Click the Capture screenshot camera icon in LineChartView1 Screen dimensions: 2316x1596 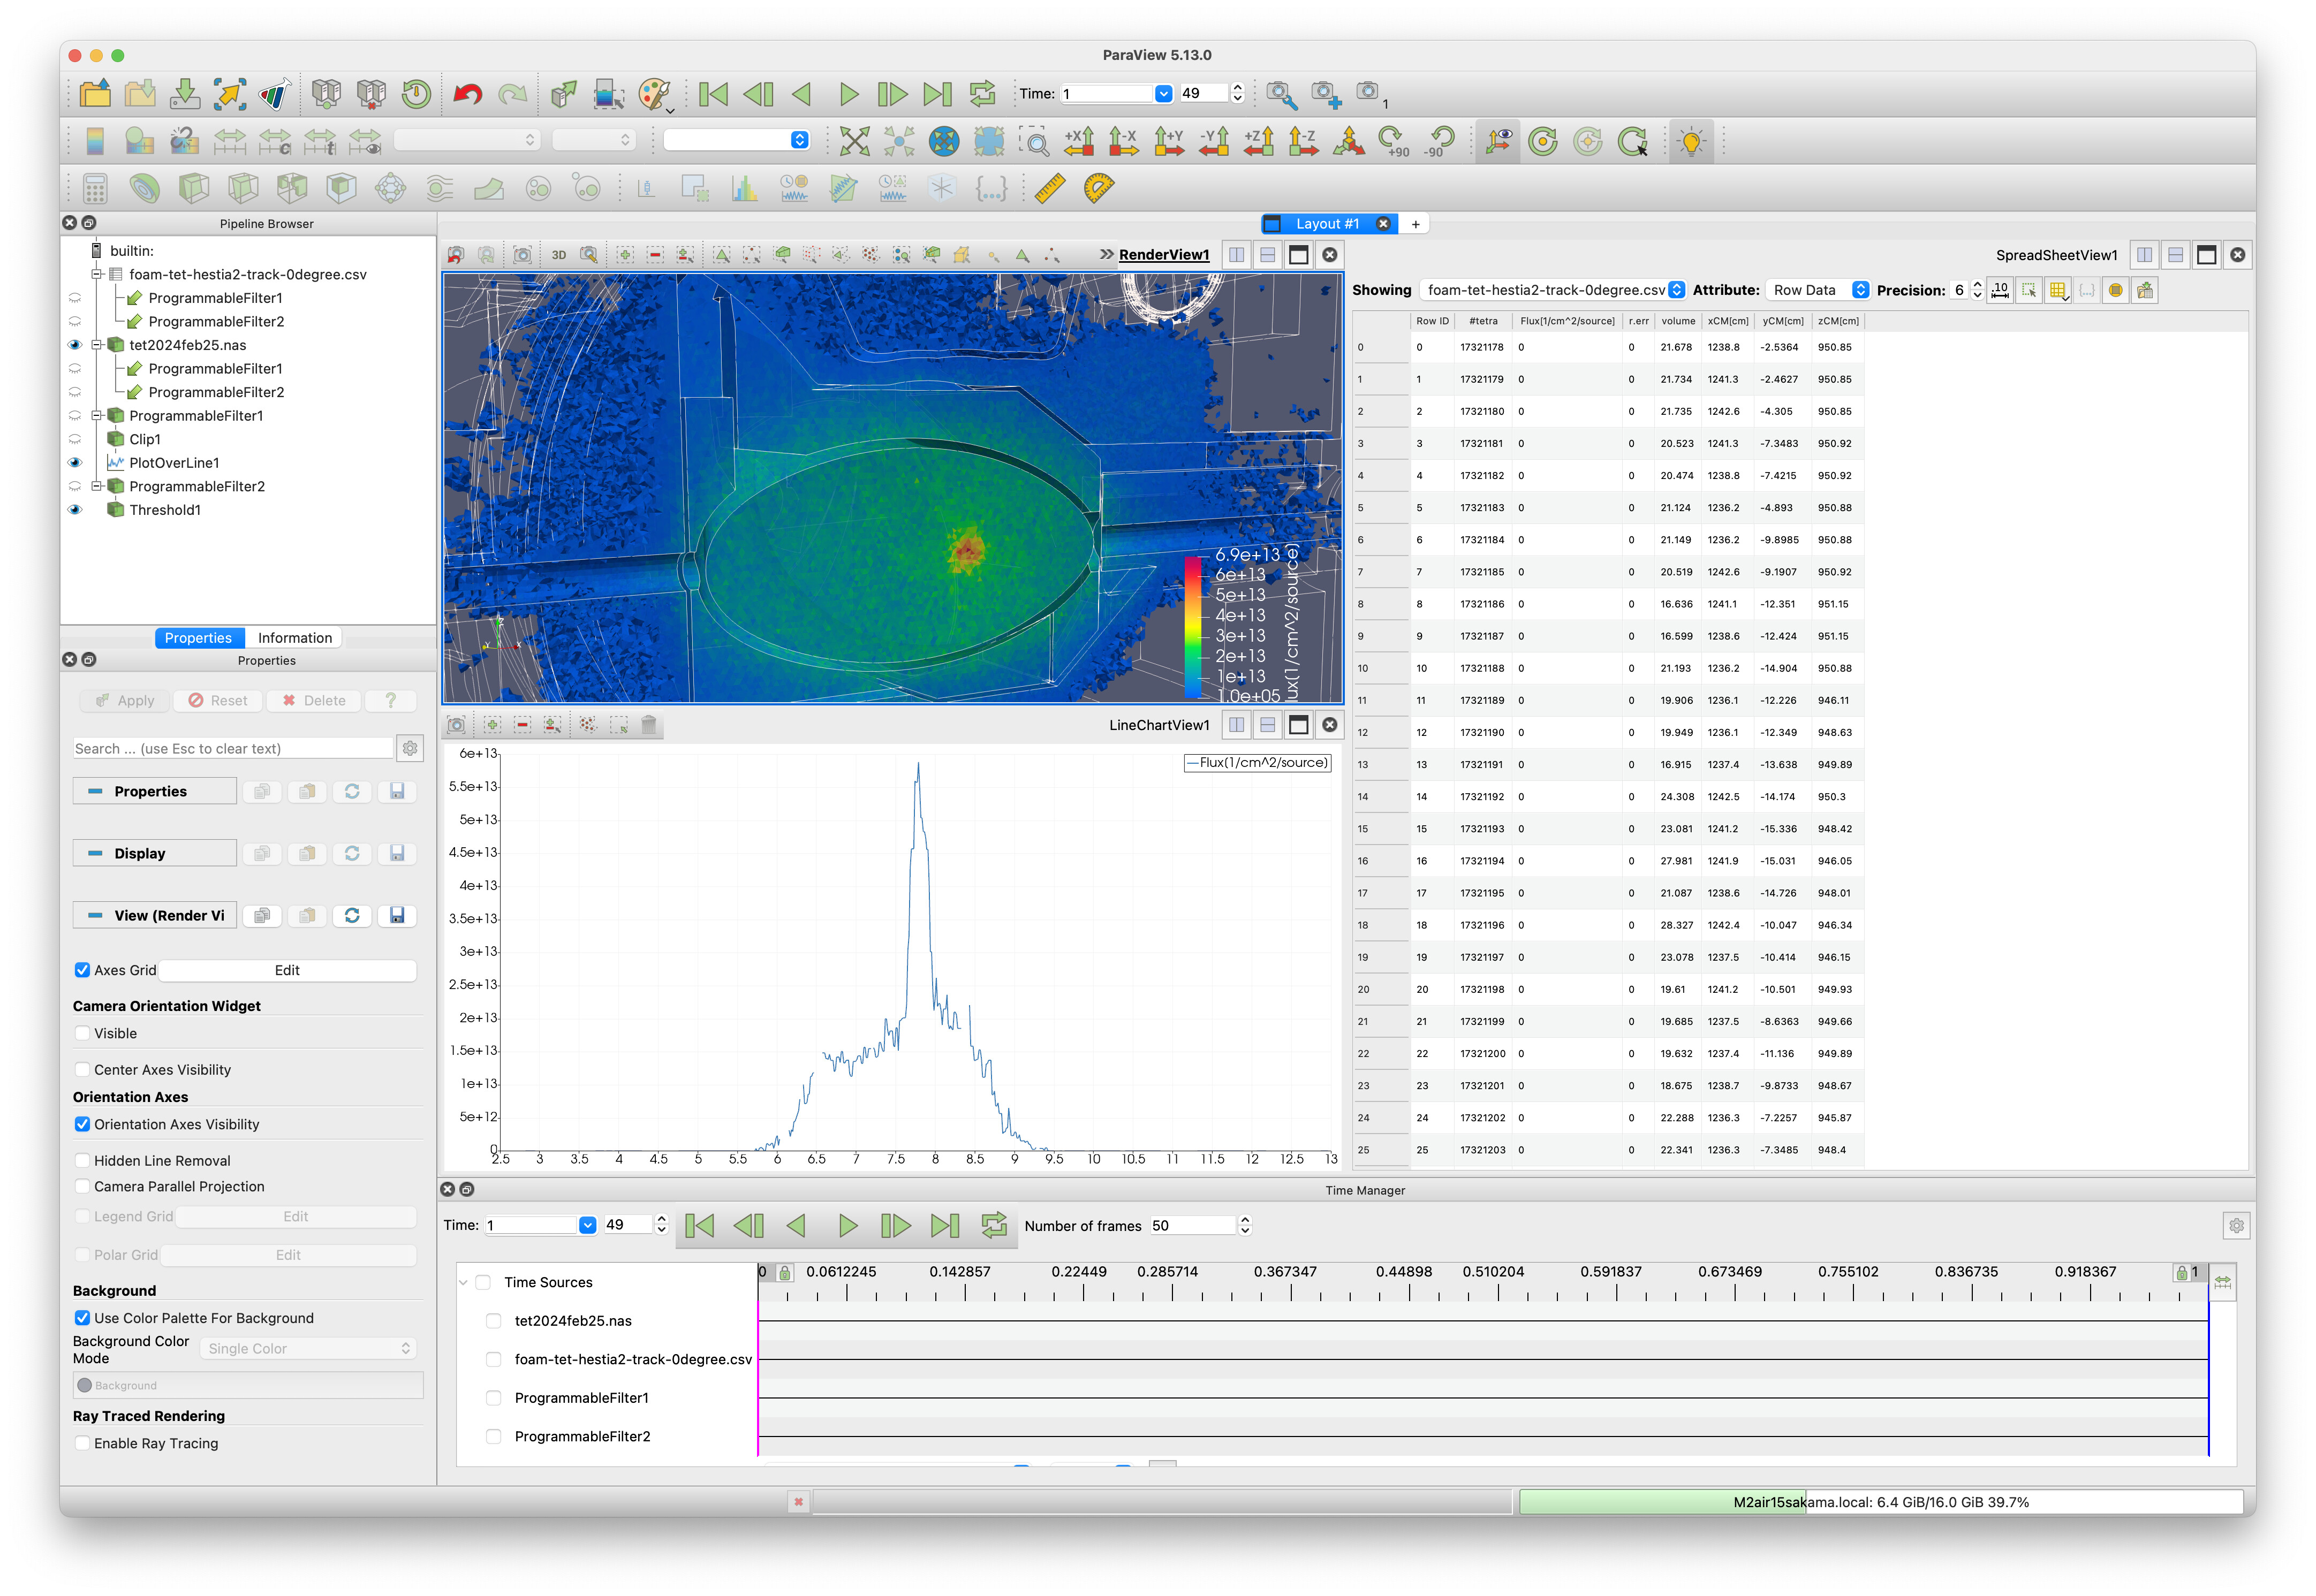pyautogui.click(x=456, y=725)
